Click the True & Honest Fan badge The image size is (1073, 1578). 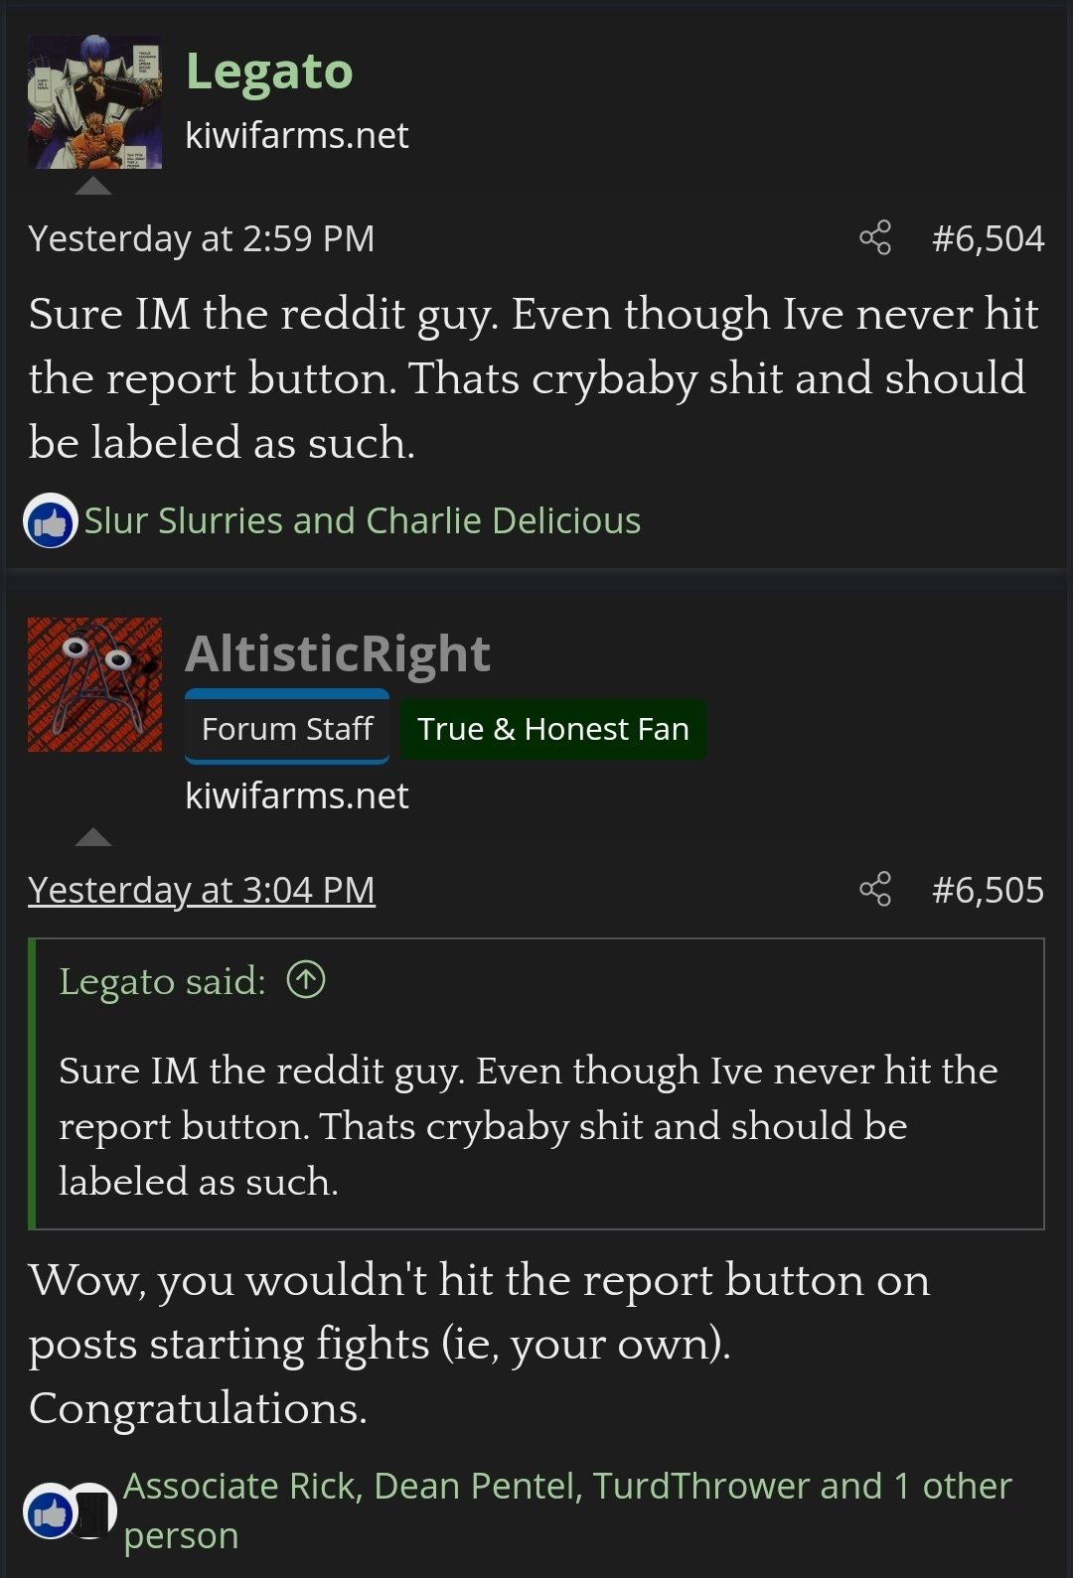(553, 729)
